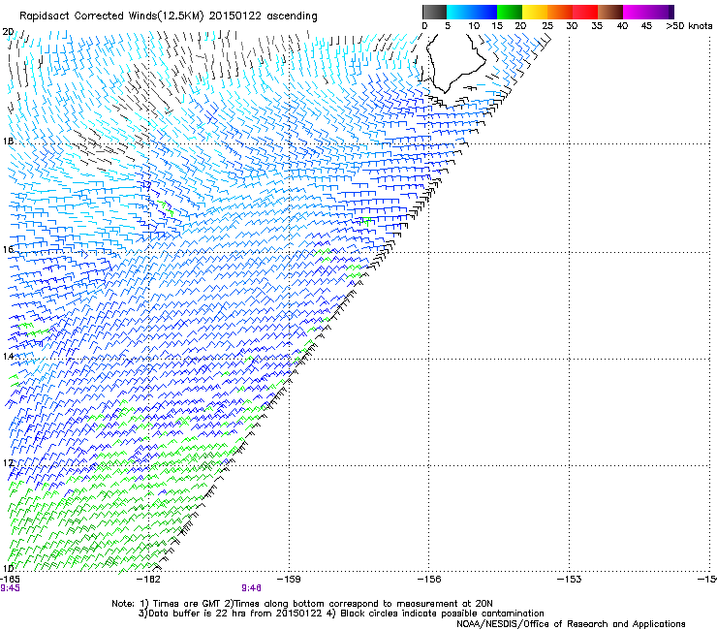Click the purple 9:46 time stamp

(252, 588)
